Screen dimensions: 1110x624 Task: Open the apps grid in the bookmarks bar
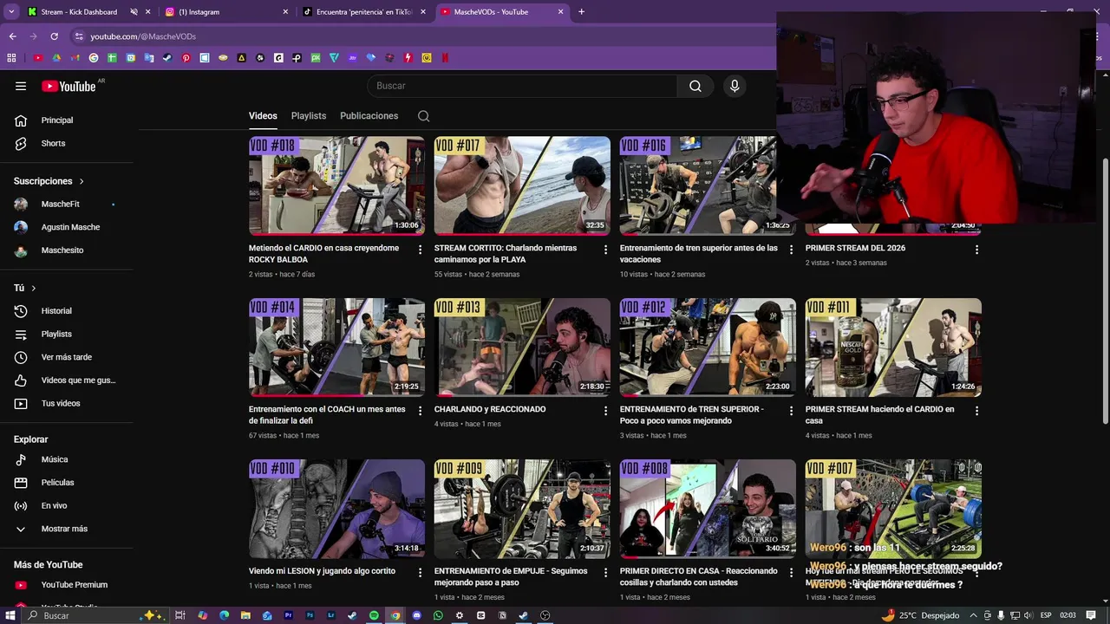click(11, 58)
